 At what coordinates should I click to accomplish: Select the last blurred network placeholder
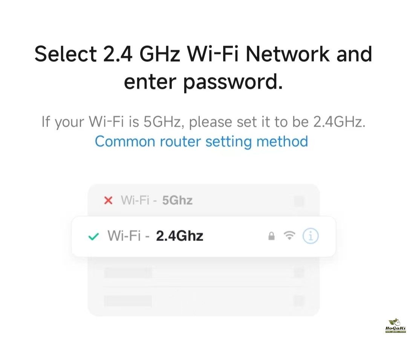(128, 301)
